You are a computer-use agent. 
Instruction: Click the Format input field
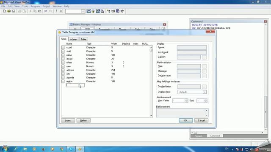192,47
